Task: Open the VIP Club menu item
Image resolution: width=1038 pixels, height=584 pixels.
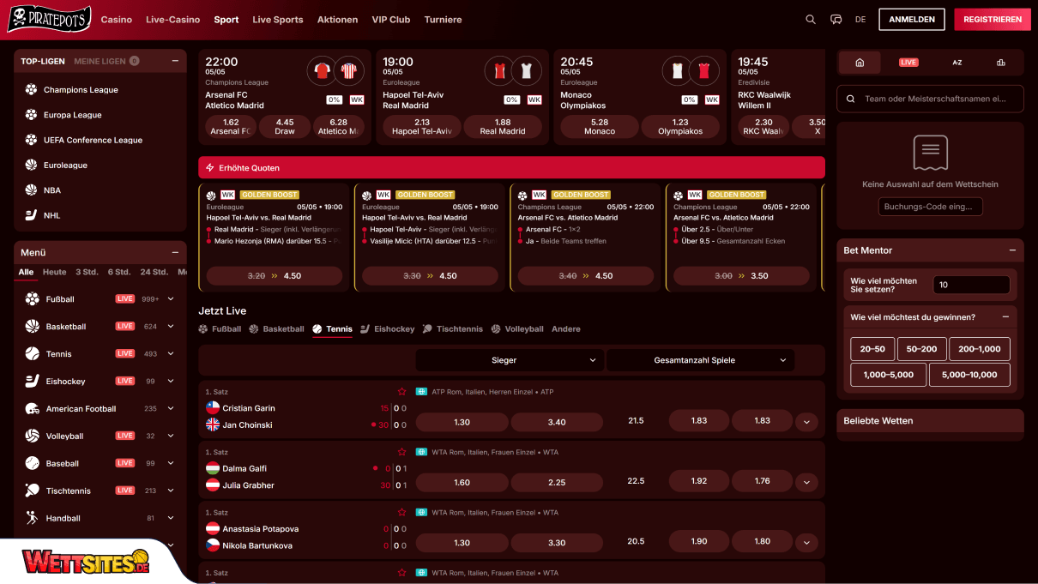Action: tap(391, 19)
